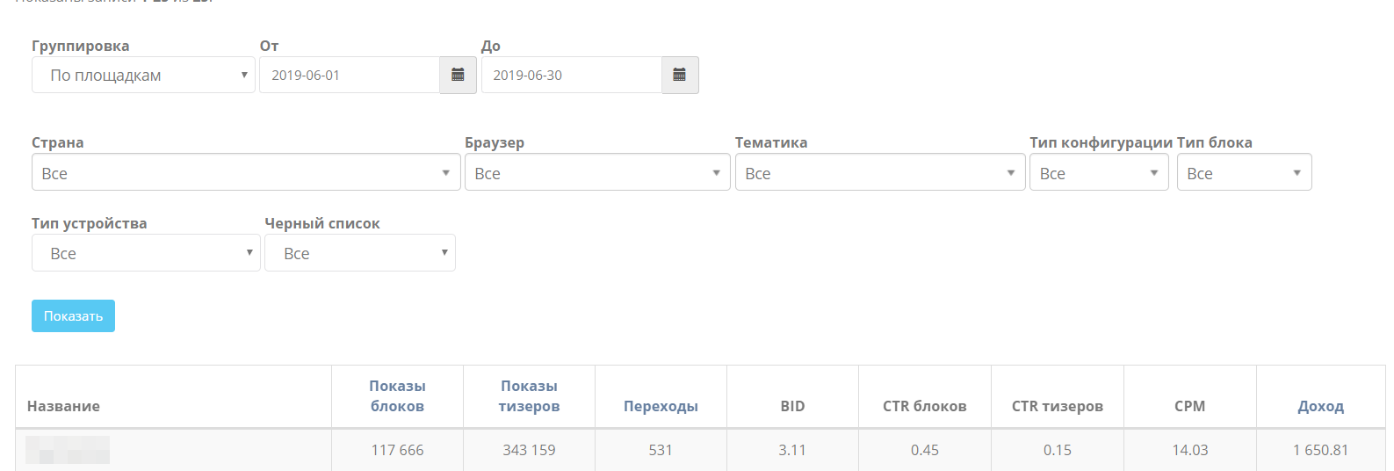Open calendar picker for the До date

point(679,76)
